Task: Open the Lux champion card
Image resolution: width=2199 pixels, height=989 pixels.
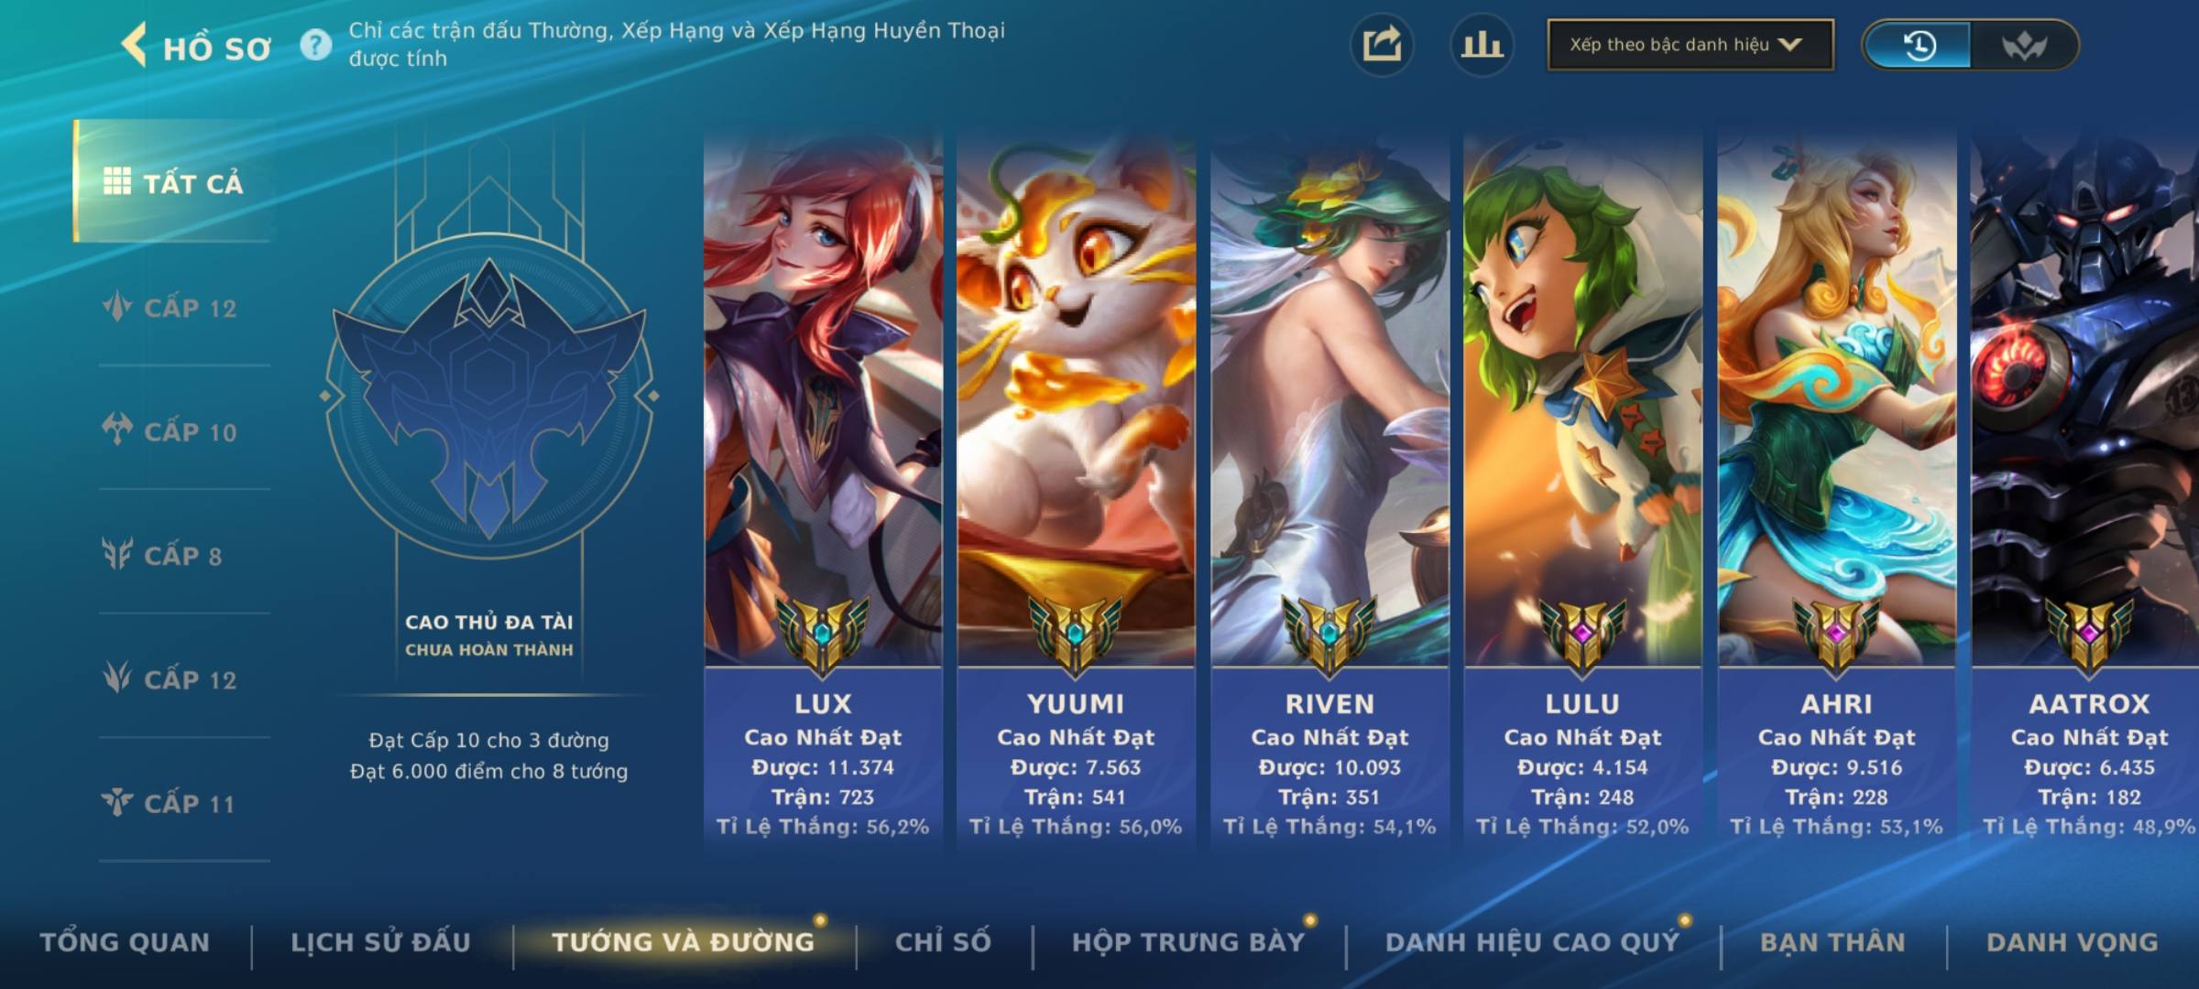Action: pos(823,490)
